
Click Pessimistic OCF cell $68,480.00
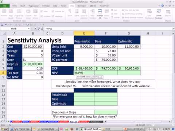point(84,68)
